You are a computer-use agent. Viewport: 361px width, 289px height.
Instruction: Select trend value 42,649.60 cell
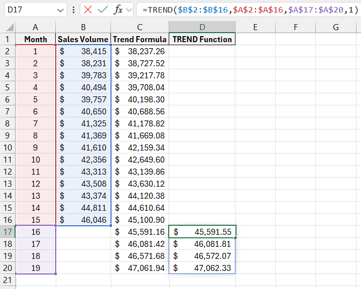[140, 160]
